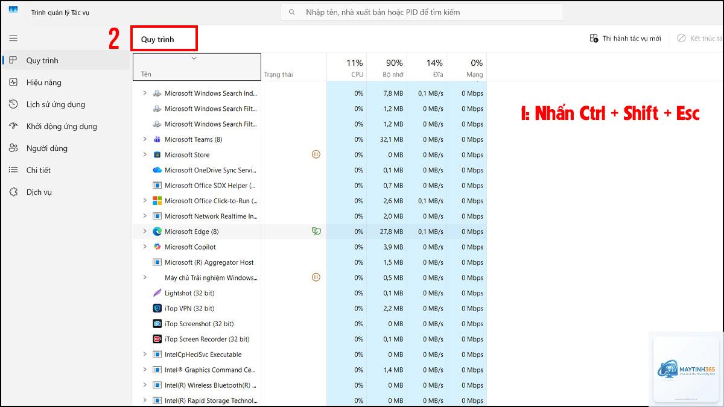Click the 7,8 MB memory value for Search Indexer
724x407 pixels.
(393, 93)
